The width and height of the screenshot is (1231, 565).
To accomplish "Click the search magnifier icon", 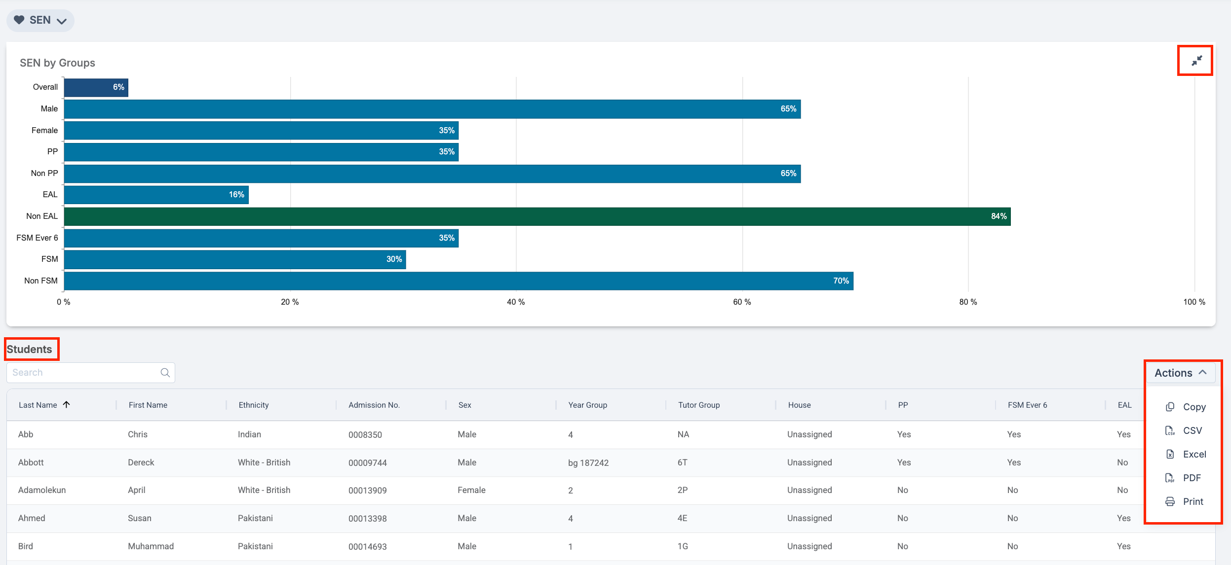I will tap(165, 373).
